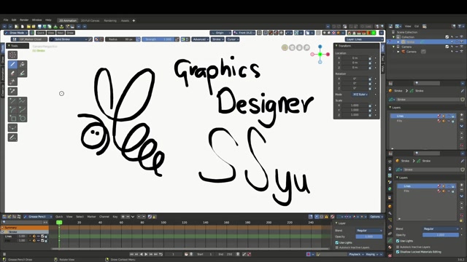467x262 pixels.
Task: Open the timeline Options button
Action: 377,217
